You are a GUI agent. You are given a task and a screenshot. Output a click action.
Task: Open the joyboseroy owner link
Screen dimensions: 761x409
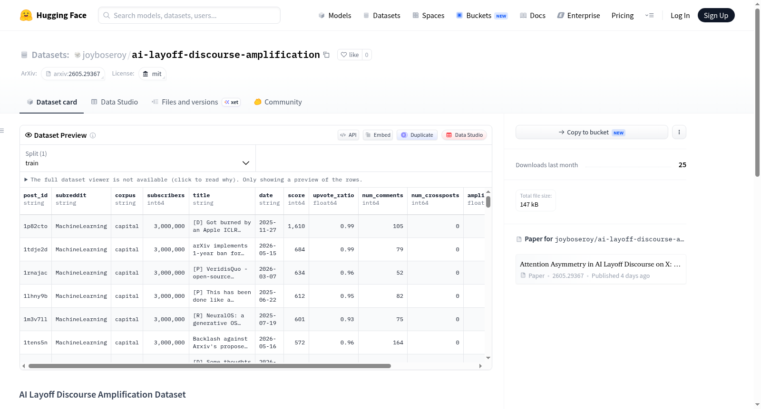pyautogui.click(x=104, y=55)
